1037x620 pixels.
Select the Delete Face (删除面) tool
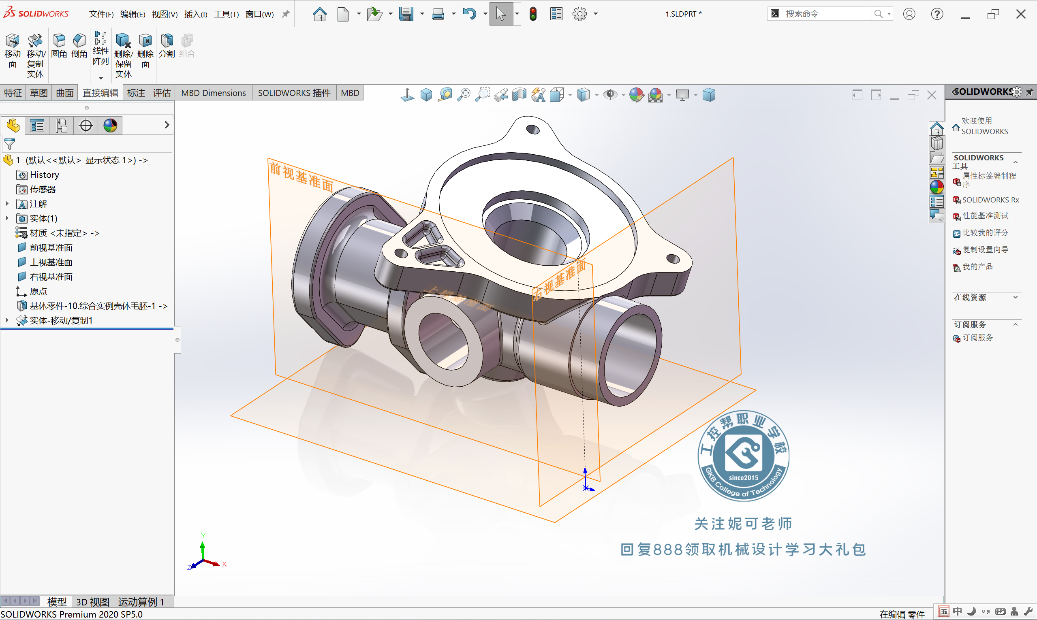(145, 50)
